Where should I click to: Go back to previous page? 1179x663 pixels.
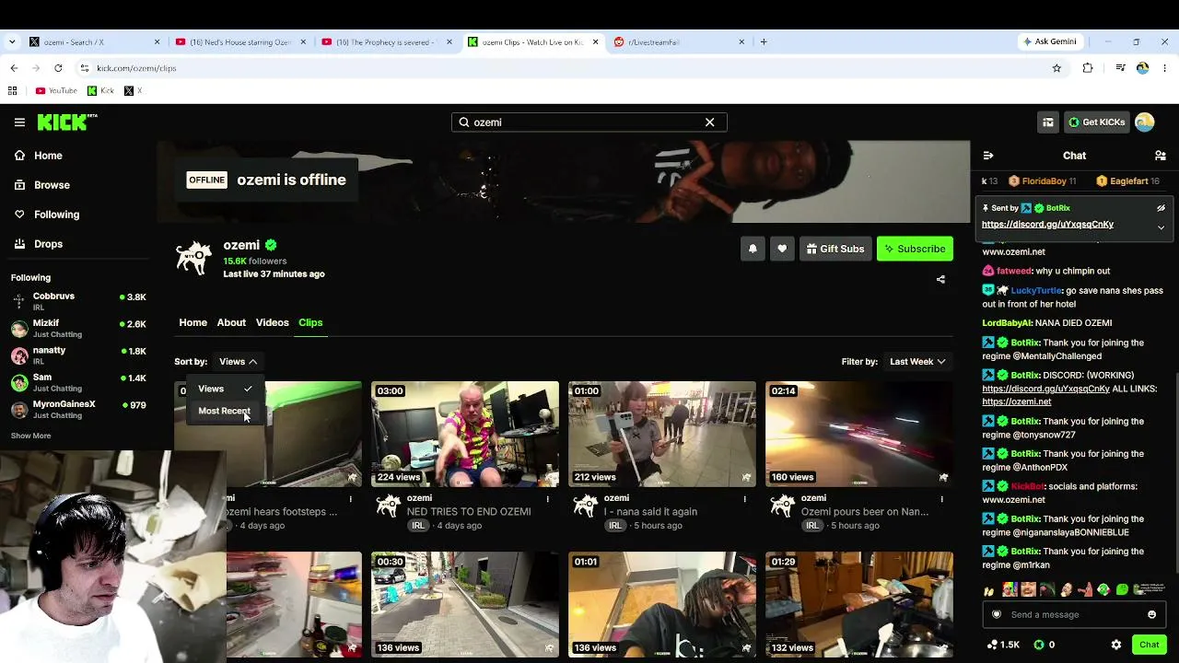coord(14,68)
